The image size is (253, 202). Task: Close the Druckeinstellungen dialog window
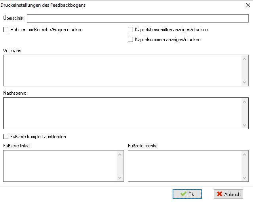248,5
